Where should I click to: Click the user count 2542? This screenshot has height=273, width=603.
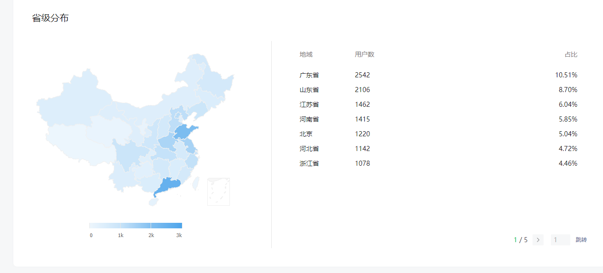point(363,75)
